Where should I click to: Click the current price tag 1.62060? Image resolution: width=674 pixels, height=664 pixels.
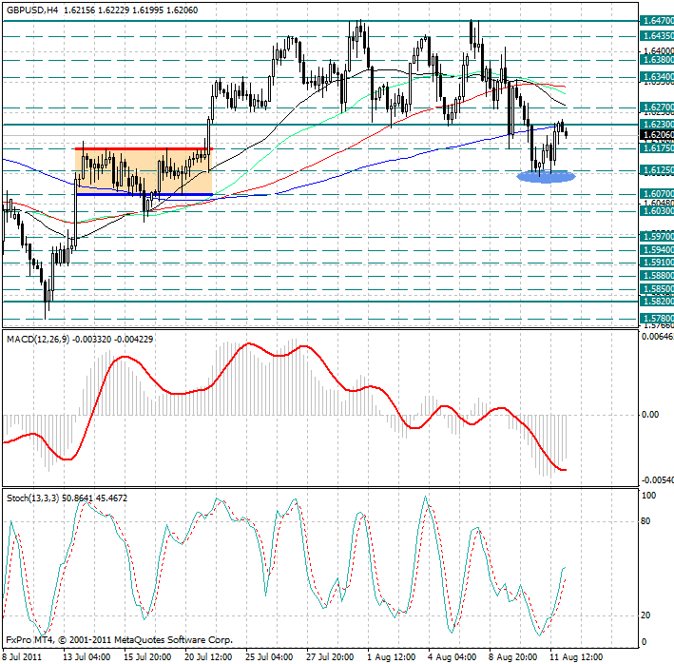coord(656,136)
